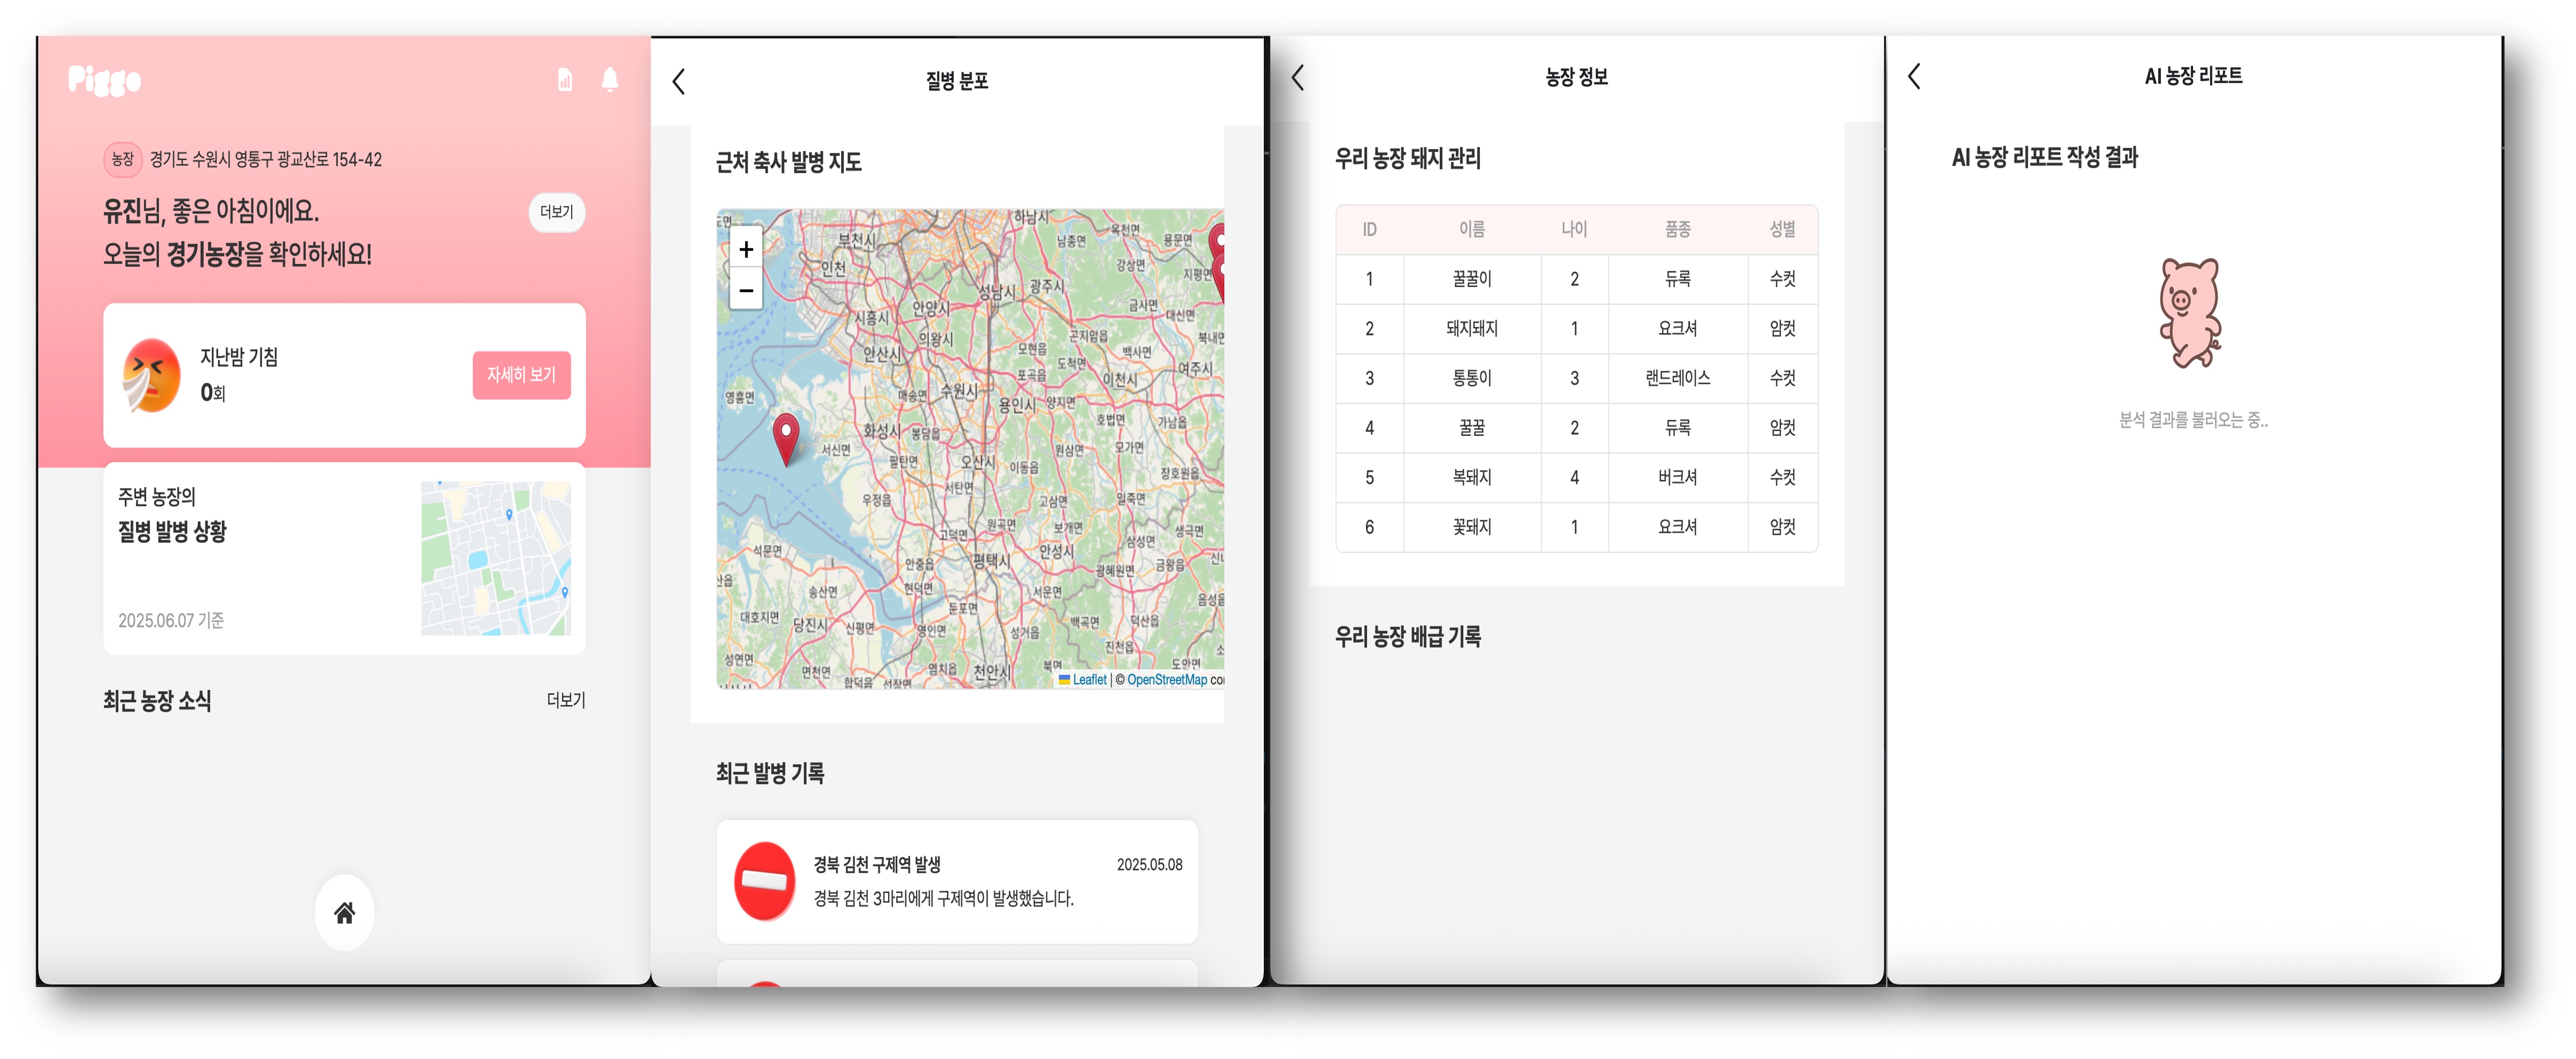Zoom out on the disease map
Viewport: 2576px width, 1059px height.
click(746, 290)
